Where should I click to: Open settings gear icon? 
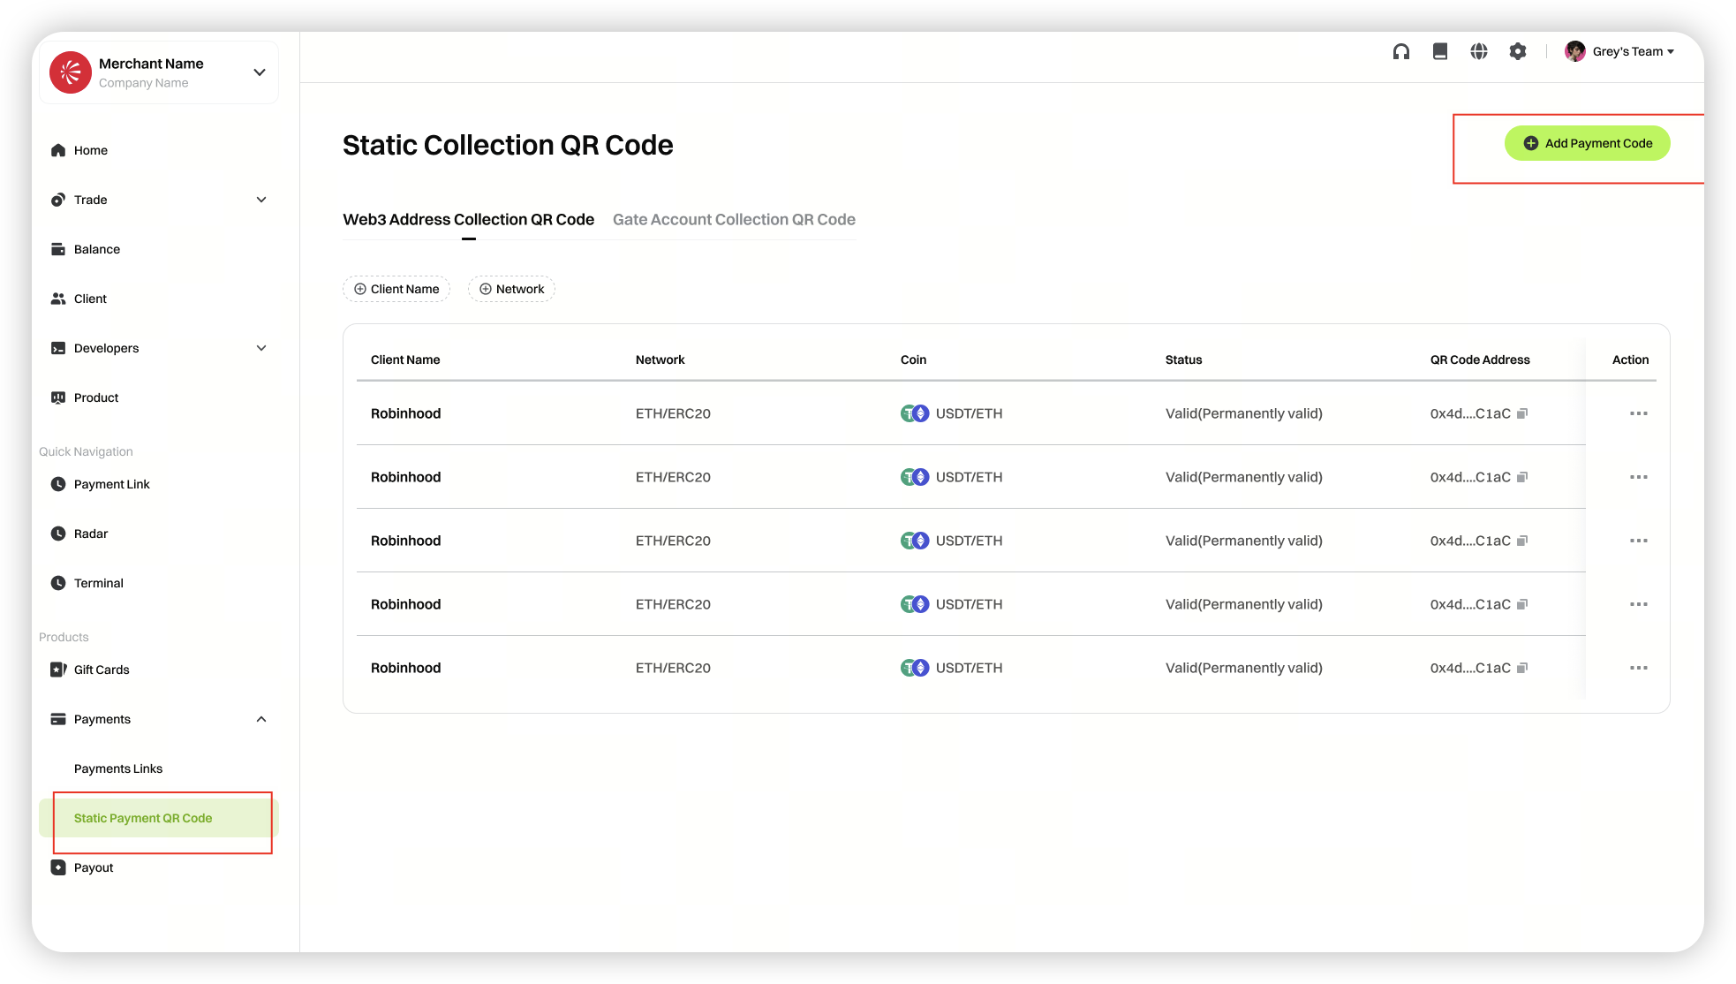pos(1518,52)
